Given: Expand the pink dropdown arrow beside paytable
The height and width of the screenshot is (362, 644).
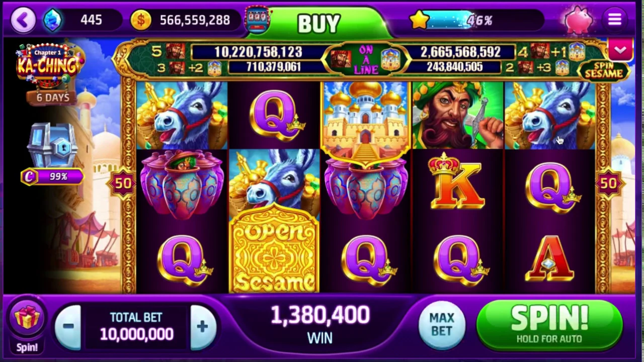Looking at the screenshot, I should click(x=620, y=50).
